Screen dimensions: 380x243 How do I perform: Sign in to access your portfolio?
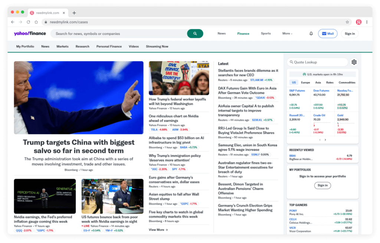click(x=322, y=185)
